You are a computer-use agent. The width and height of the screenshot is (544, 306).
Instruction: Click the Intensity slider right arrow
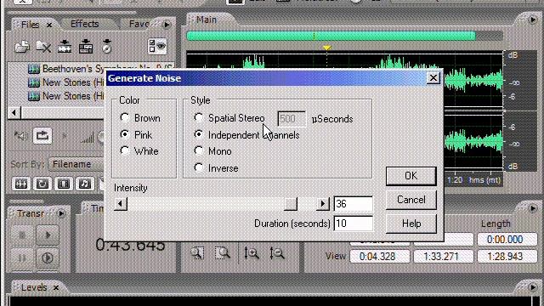pyautogui.click(x=323, y=204)
